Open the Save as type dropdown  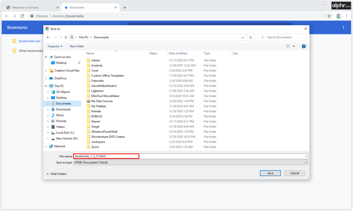305,162
